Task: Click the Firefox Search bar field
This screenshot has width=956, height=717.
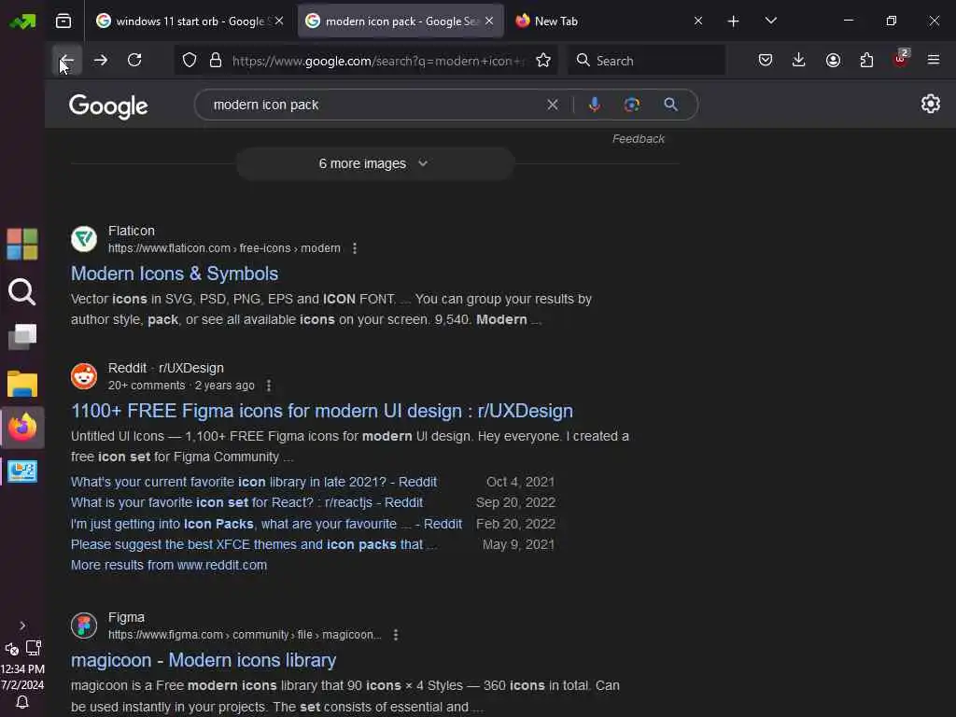Action: pyautogui.click(x=646, y=61)
